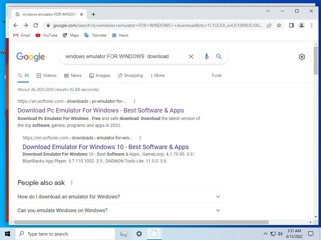Switch to the Shopping results tab

(x=130, y=76)
